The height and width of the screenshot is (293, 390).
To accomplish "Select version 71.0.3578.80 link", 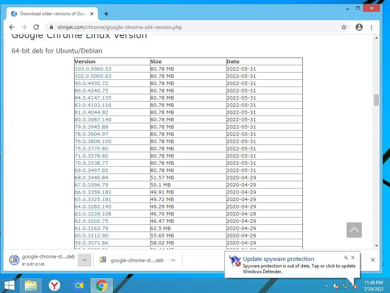I will pos(91,156).
